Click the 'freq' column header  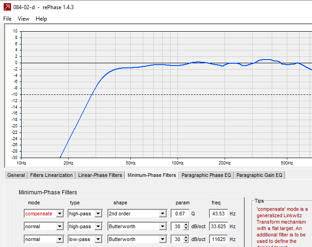point(216,203)
